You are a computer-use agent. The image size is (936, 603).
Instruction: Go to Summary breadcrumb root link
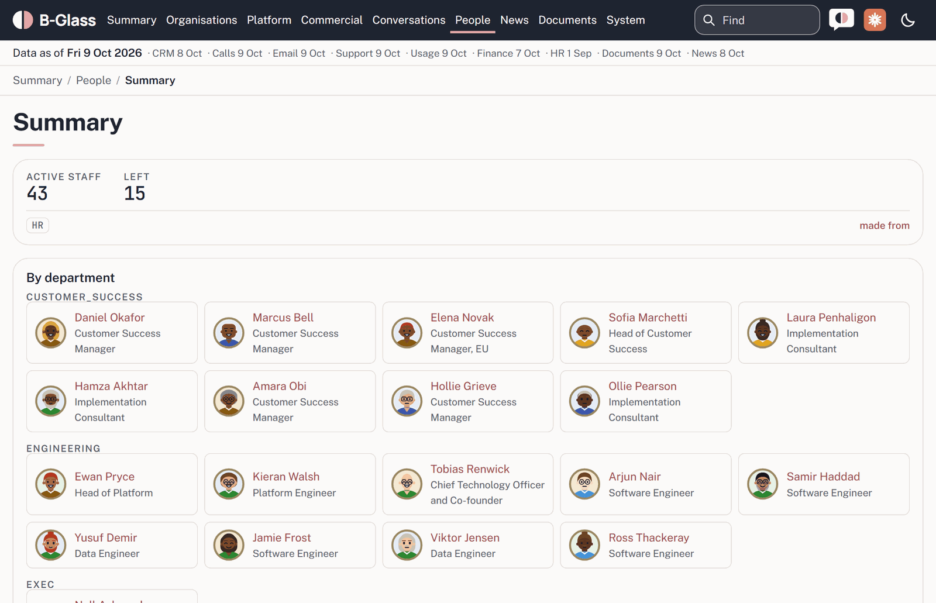click(x=37, y=80)
